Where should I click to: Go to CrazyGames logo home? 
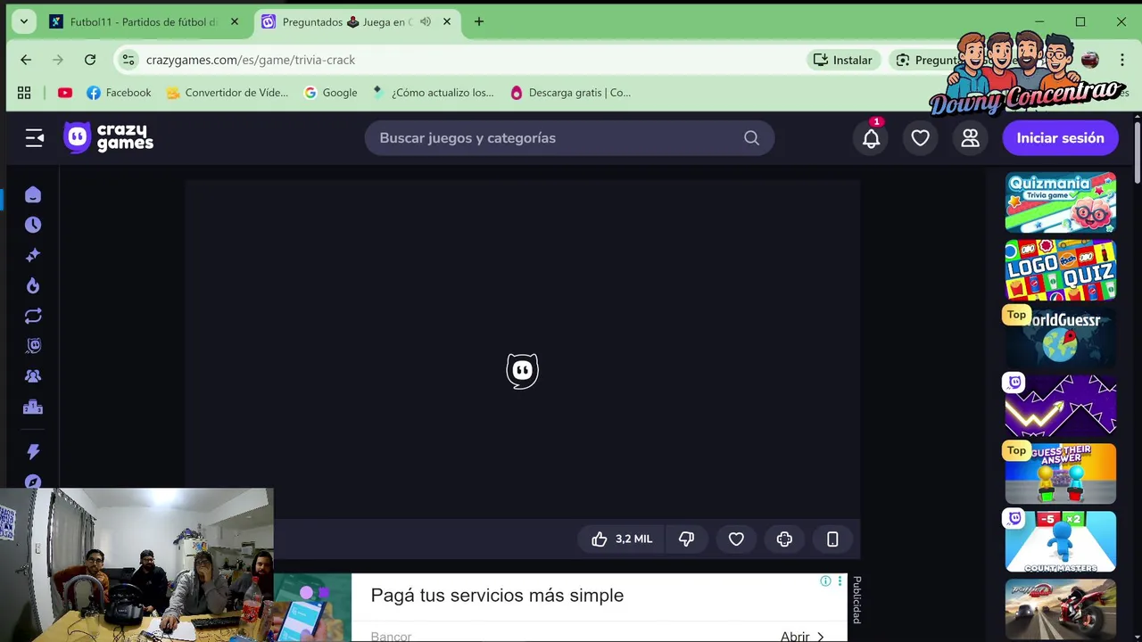[x=109, y=137]
